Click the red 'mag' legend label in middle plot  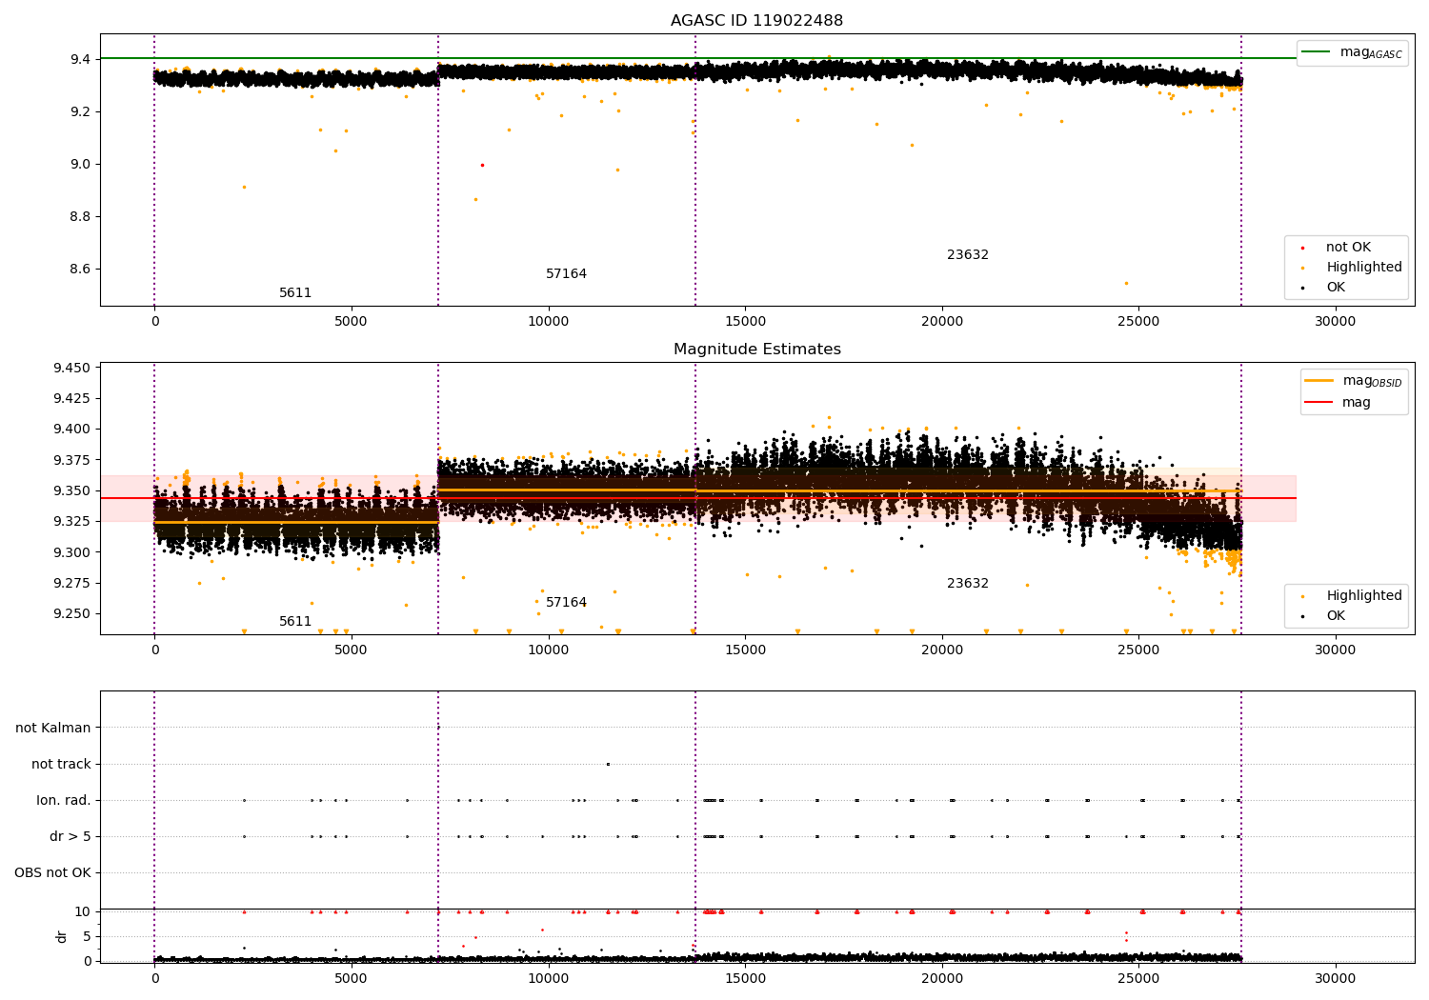point(1357,403)
